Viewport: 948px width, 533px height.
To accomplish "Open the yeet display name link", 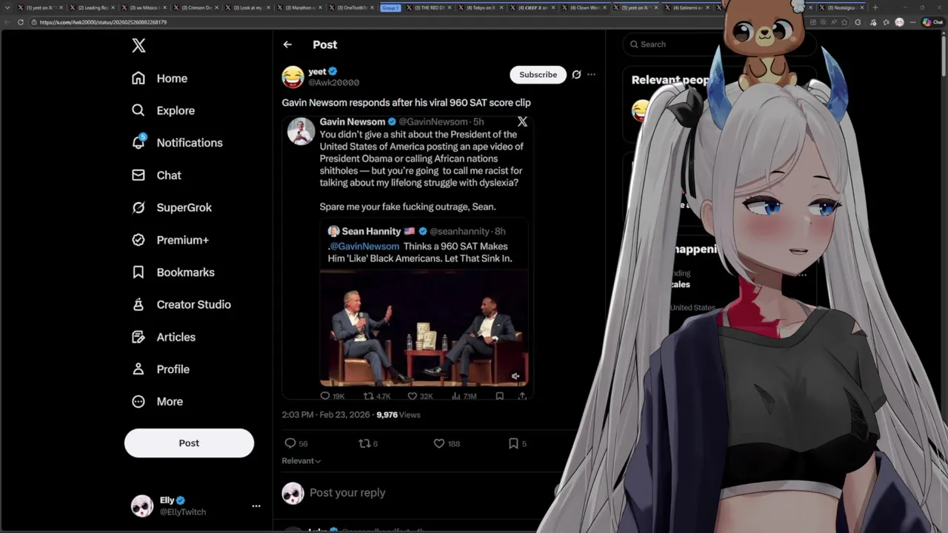I will [x=317, y=71].
